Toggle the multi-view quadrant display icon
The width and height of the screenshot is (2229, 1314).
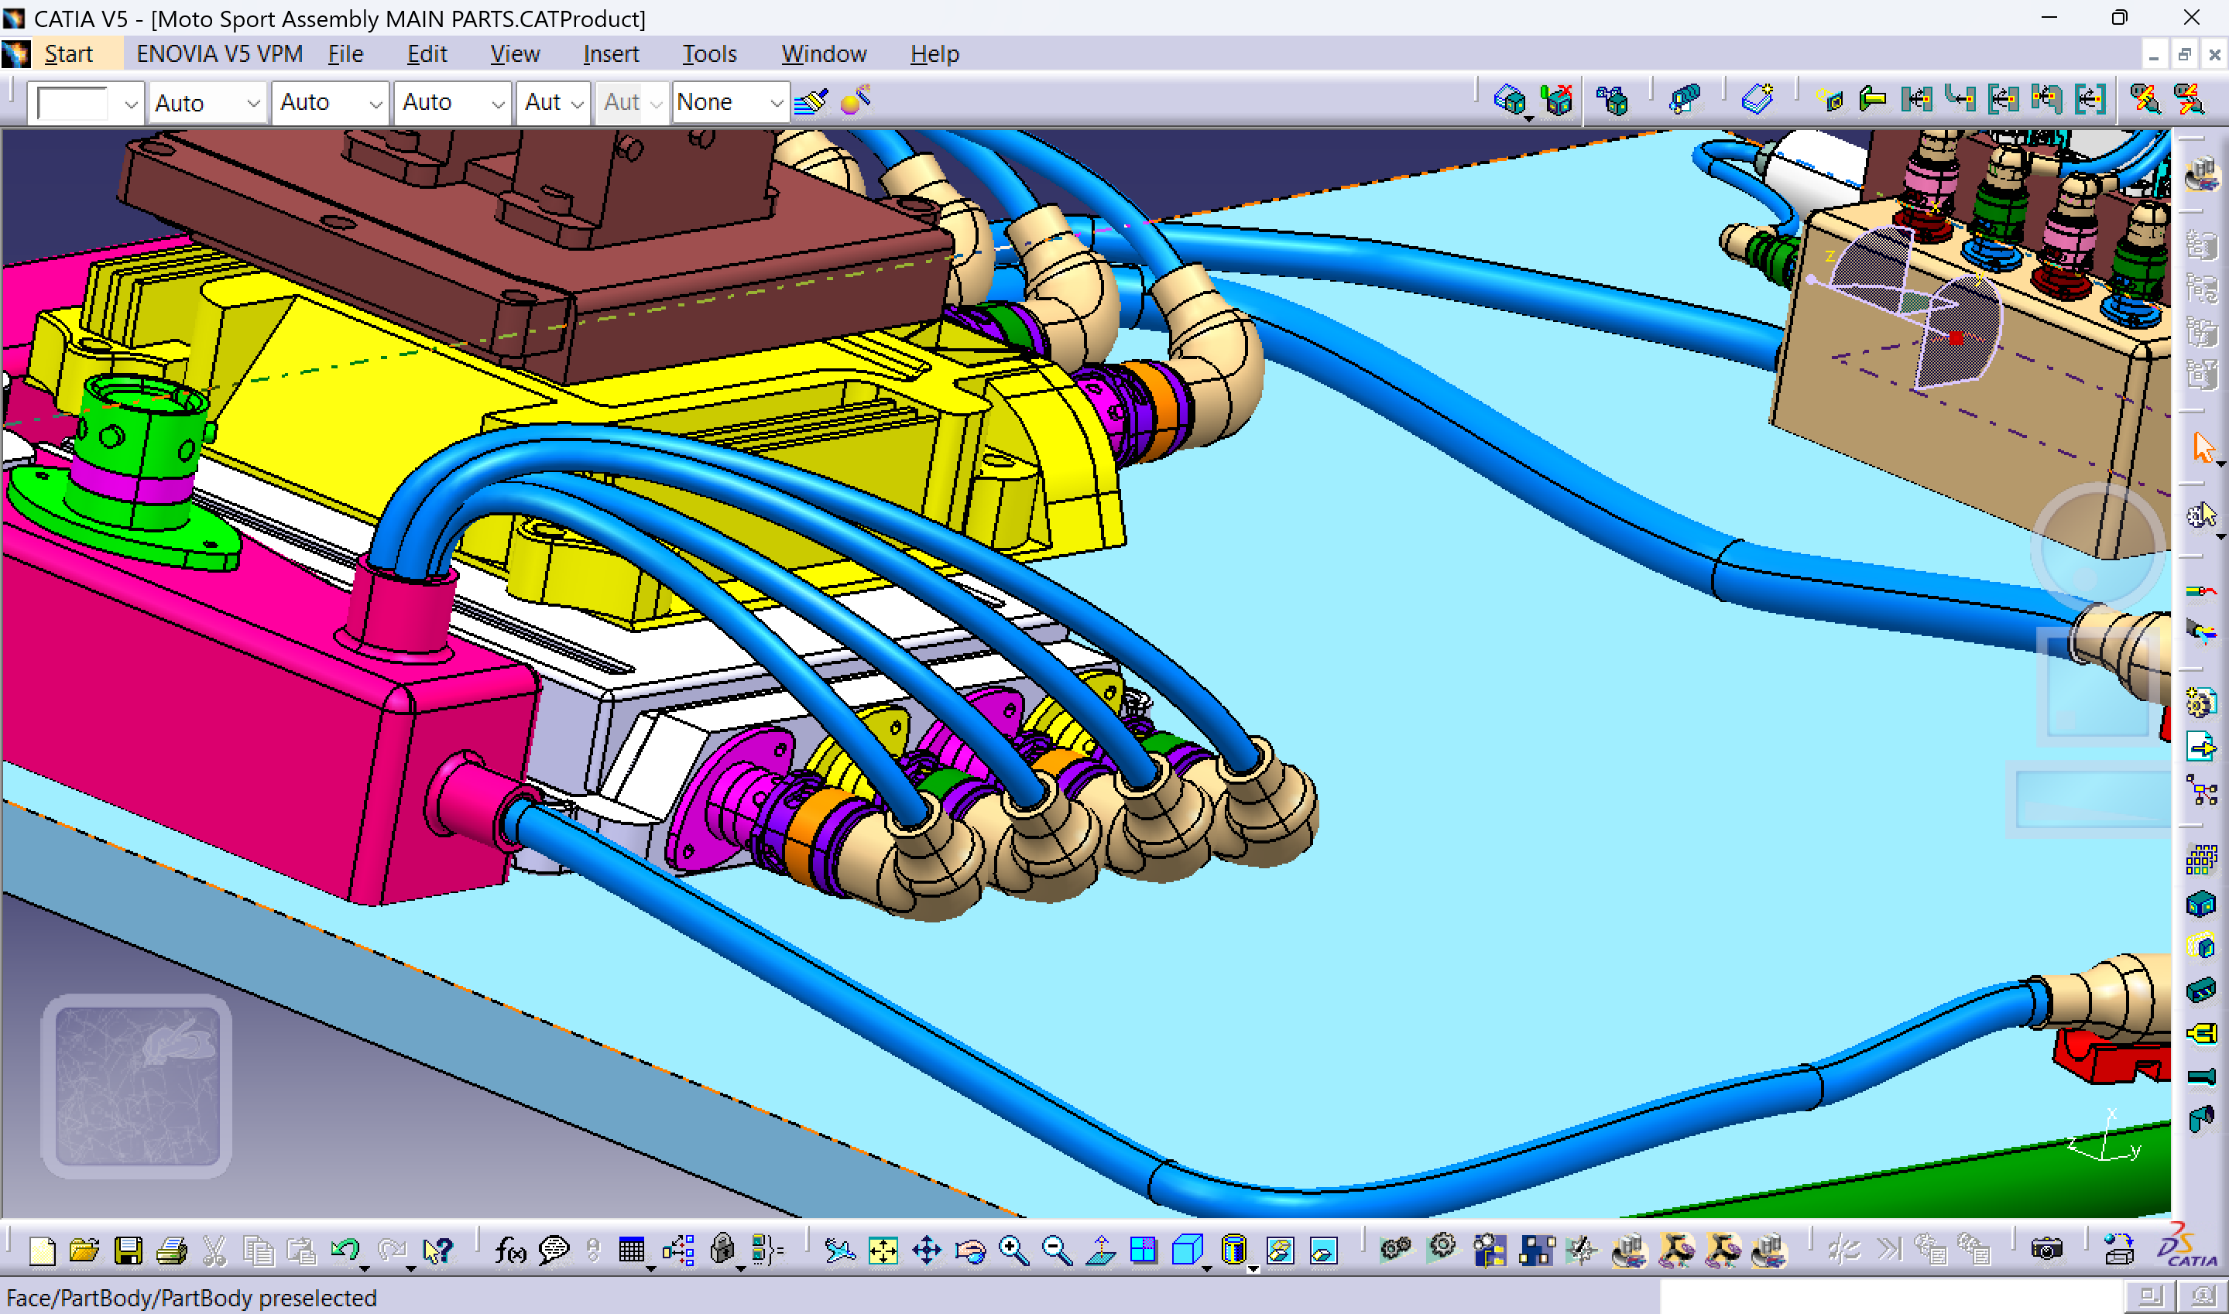[1144, 1251]
